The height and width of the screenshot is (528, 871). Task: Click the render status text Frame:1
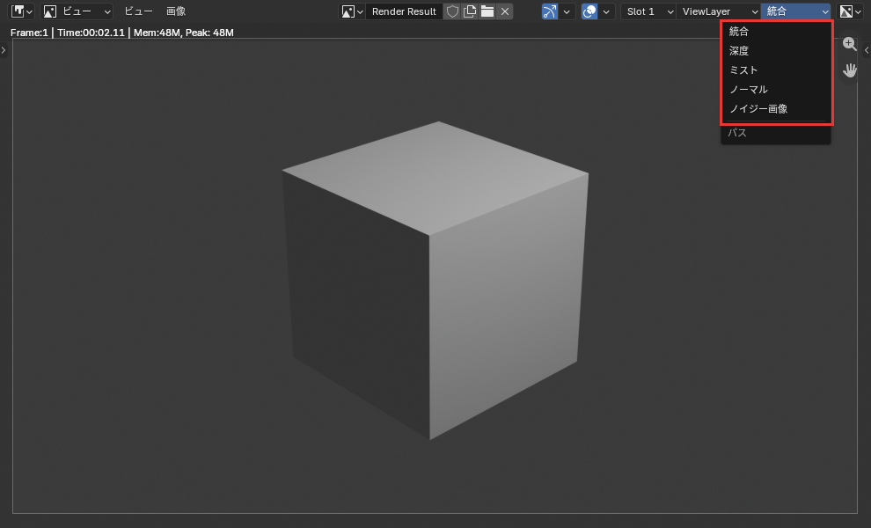(x=29, y=33)
